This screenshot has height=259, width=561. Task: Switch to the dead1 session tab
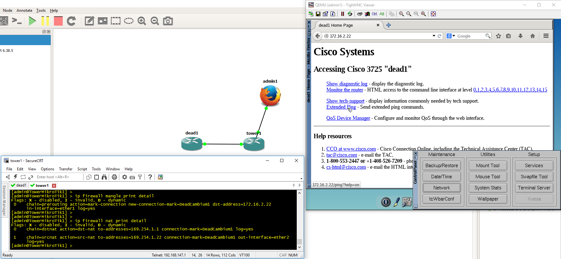pos(19,185)
